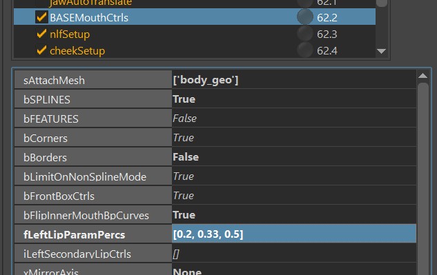Select the nlfSetup list item
437x275 pixels.
coord(70,34)
